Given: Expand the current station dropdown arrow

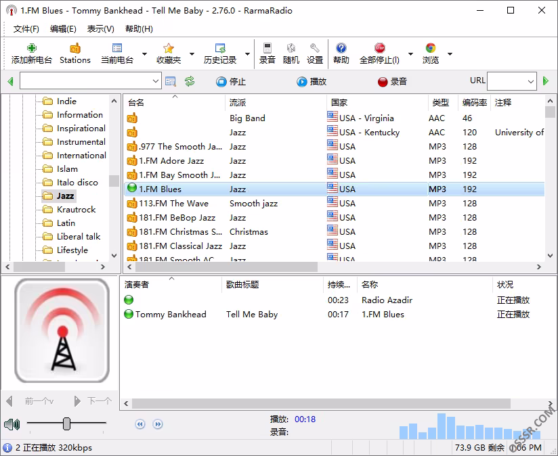Looking at the screenshot, I should tap(144, 54).
